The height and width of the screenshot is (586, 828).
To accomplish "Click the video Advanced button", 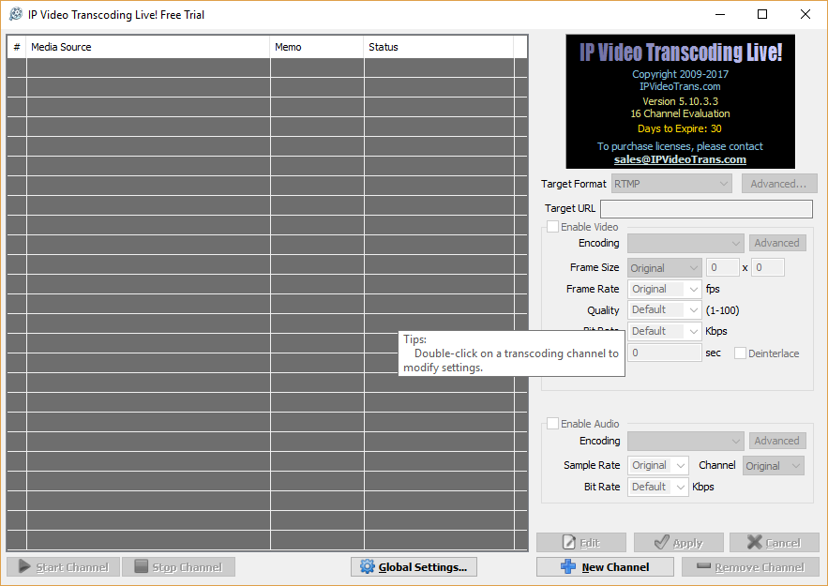I will tap(777, 242).
